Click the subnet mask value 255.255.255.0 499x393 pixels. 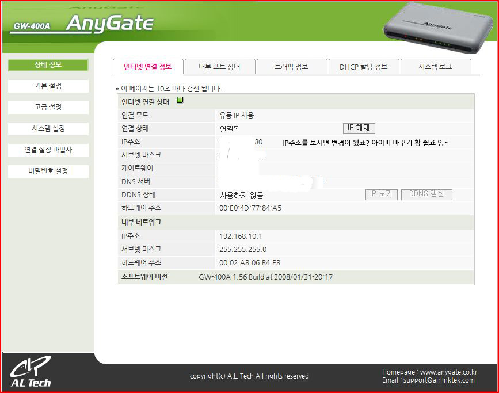coord(243,250)
